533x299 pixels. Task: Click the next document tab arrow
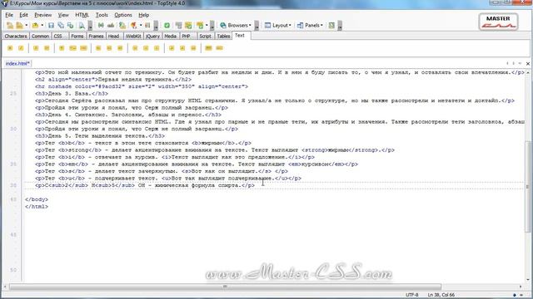pyautogui.click(x=513, y=63)
